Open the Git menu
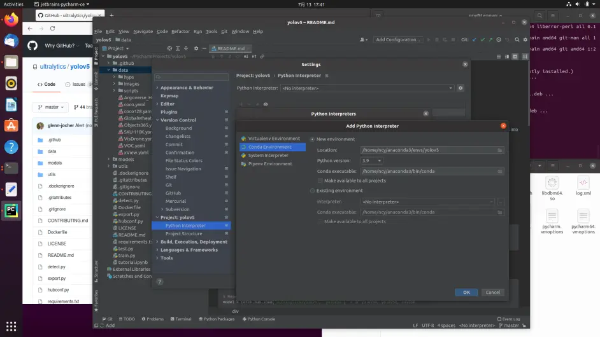Screen dimensions: 600x337 pyautogui.click(x=224, y=32)
